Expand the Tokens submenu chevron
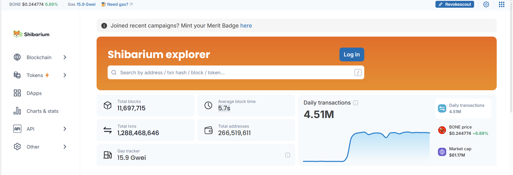Image resolution: width=513 pixels, height=175 pixels. 65,75
